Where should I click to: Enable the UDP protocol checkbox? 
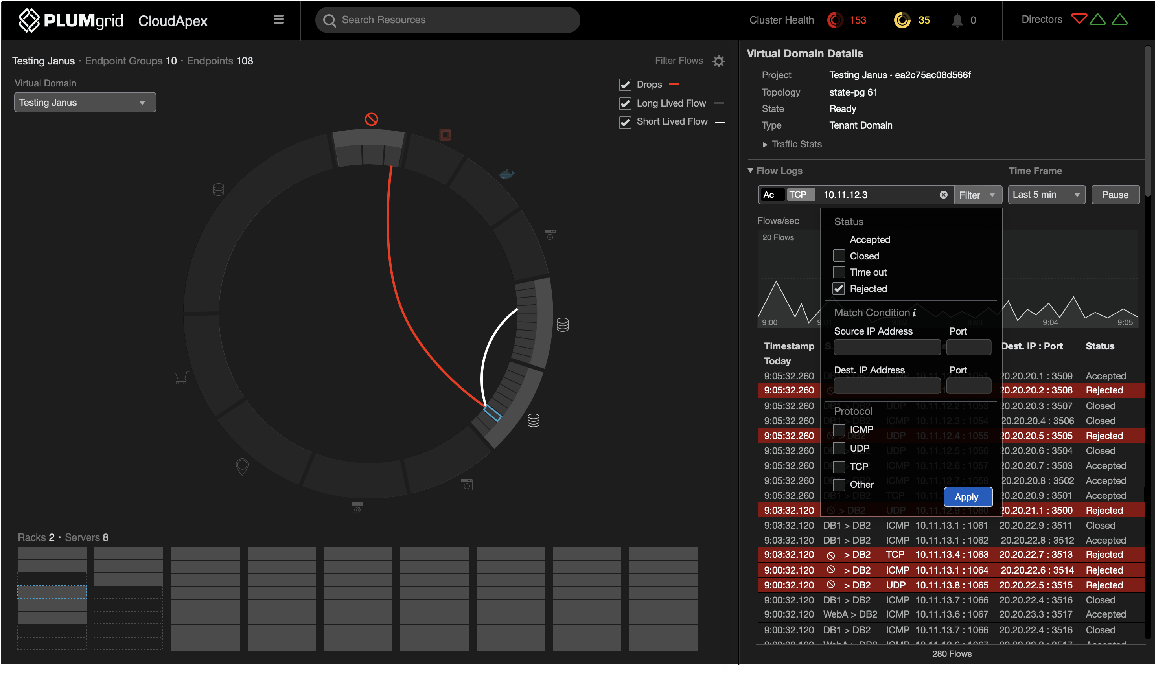tap(838, 448)
